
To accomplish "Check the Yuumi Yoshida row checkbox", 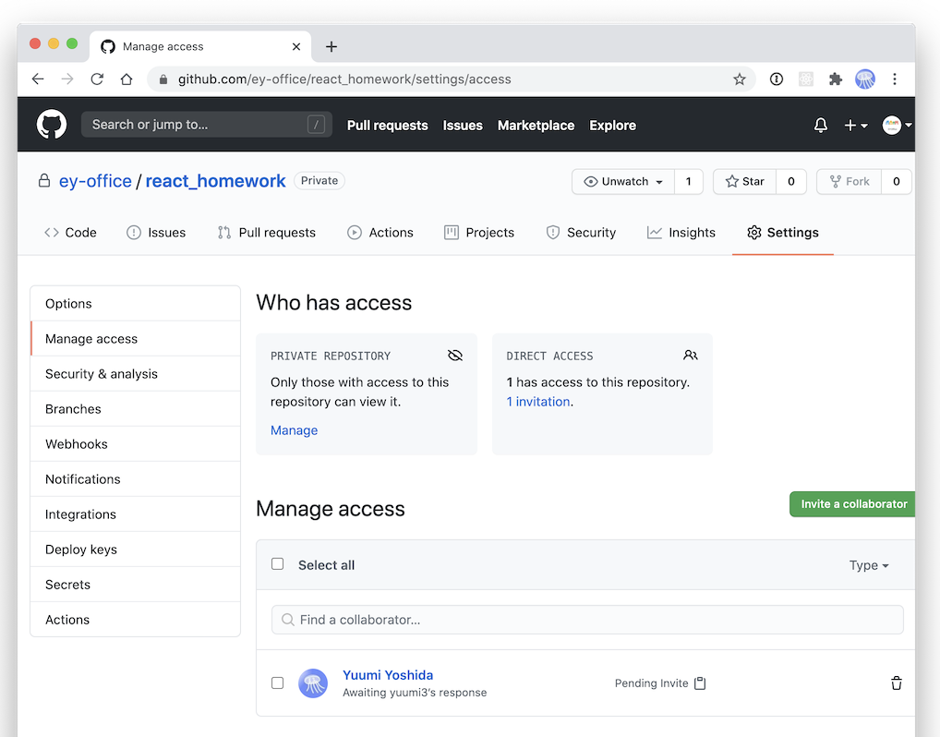I will coord(277,683).
